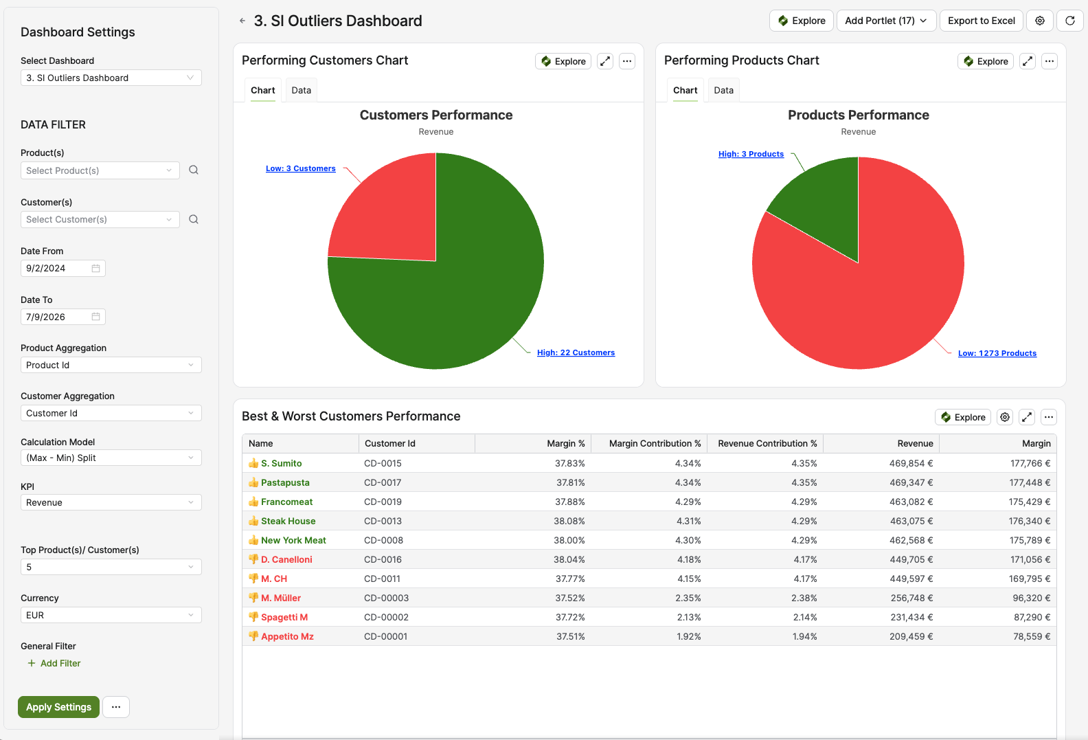Switch to Data tab in Performing Products Chart

(723, 90)
